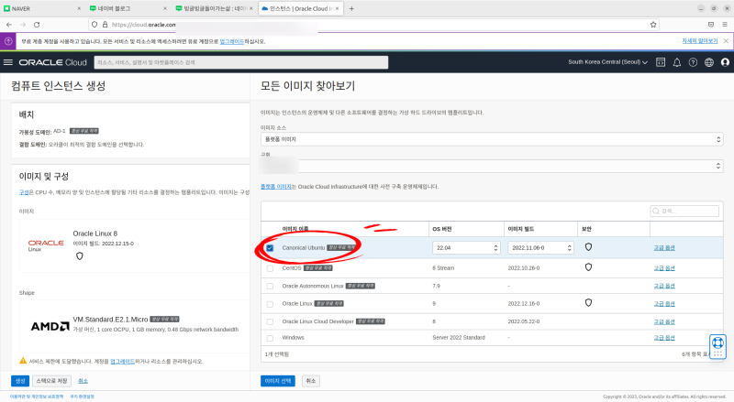Click the browser forward arrow

pos(23,25)
